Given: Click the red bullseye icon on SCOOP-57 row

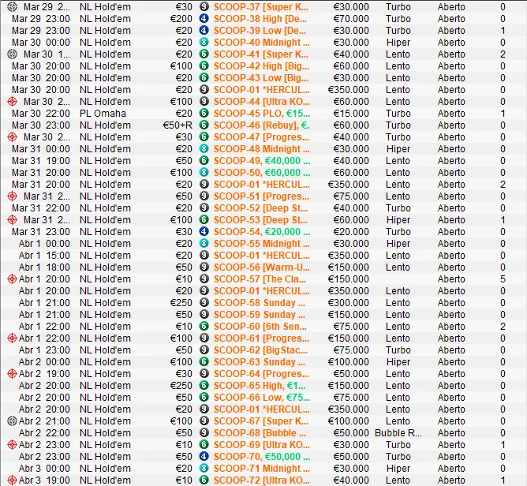Looking at the screenshot, I should (x=12, y=279).
